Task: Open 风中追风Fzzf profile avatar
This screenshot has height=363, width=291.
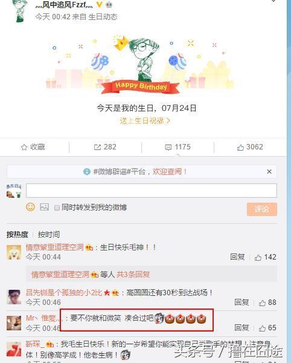Action: [21, 11]
